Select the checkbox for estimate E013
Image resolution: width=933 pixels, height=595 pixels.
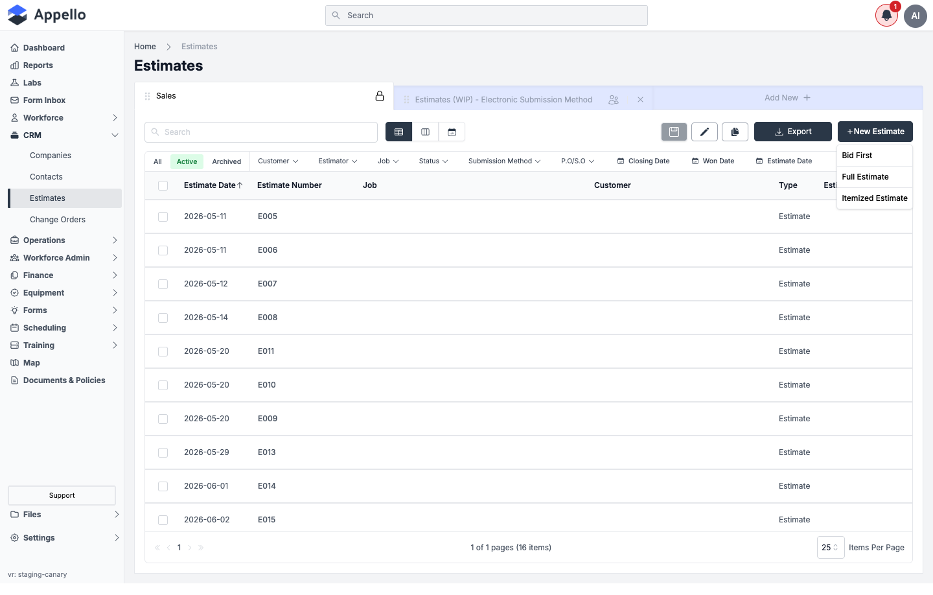163,452
